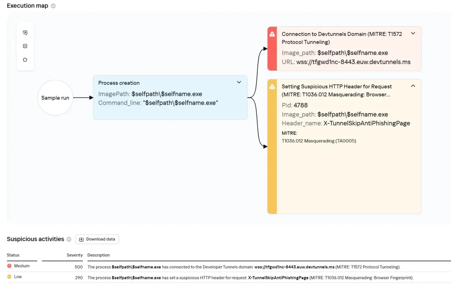Image resolution: width=451 pixels, height=291 pixels.
Task: Sort by Severity column header
Action: (x=74, y=255)
